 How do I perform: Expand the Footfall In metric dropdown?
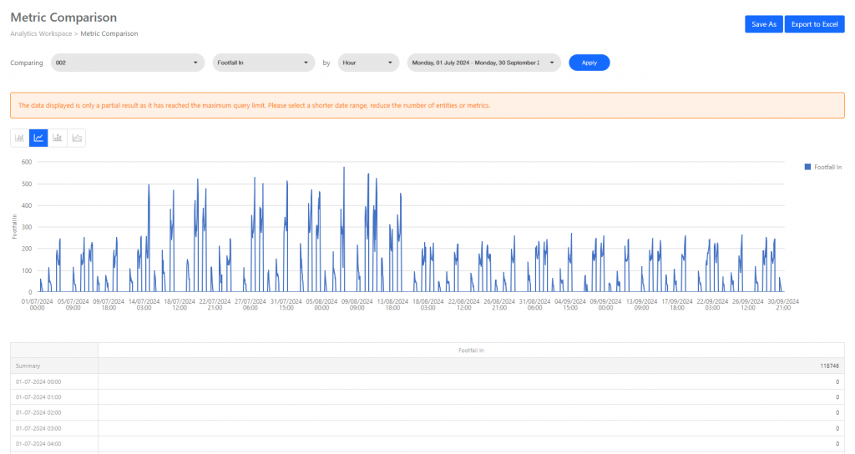263,63
